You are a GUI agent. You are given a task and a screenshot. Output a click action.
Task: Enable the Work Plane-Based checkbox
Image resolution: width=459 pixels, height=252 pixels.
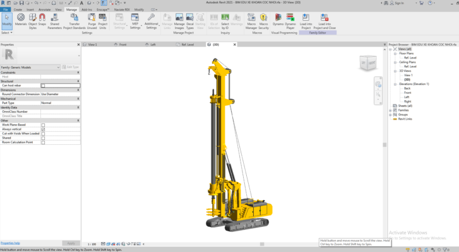tap(43, 125)
